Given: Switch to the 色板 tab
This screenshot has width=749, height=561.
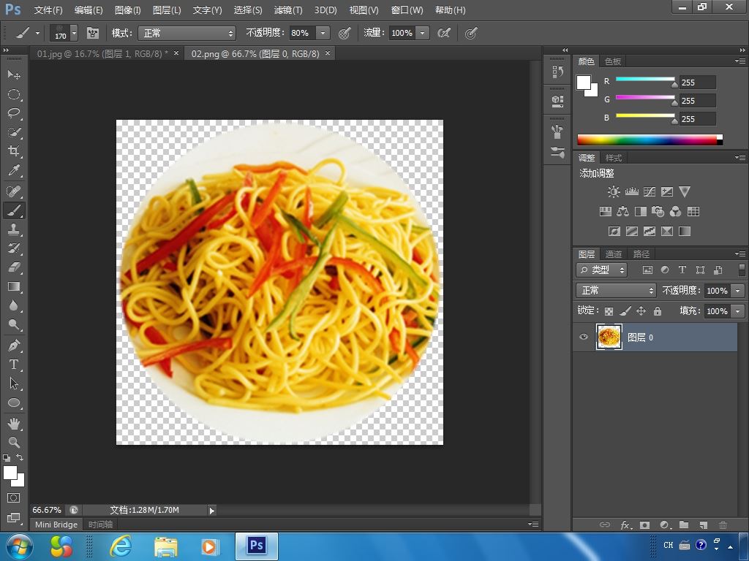Looking at the screenshot, I should click(x=612, y=61).
